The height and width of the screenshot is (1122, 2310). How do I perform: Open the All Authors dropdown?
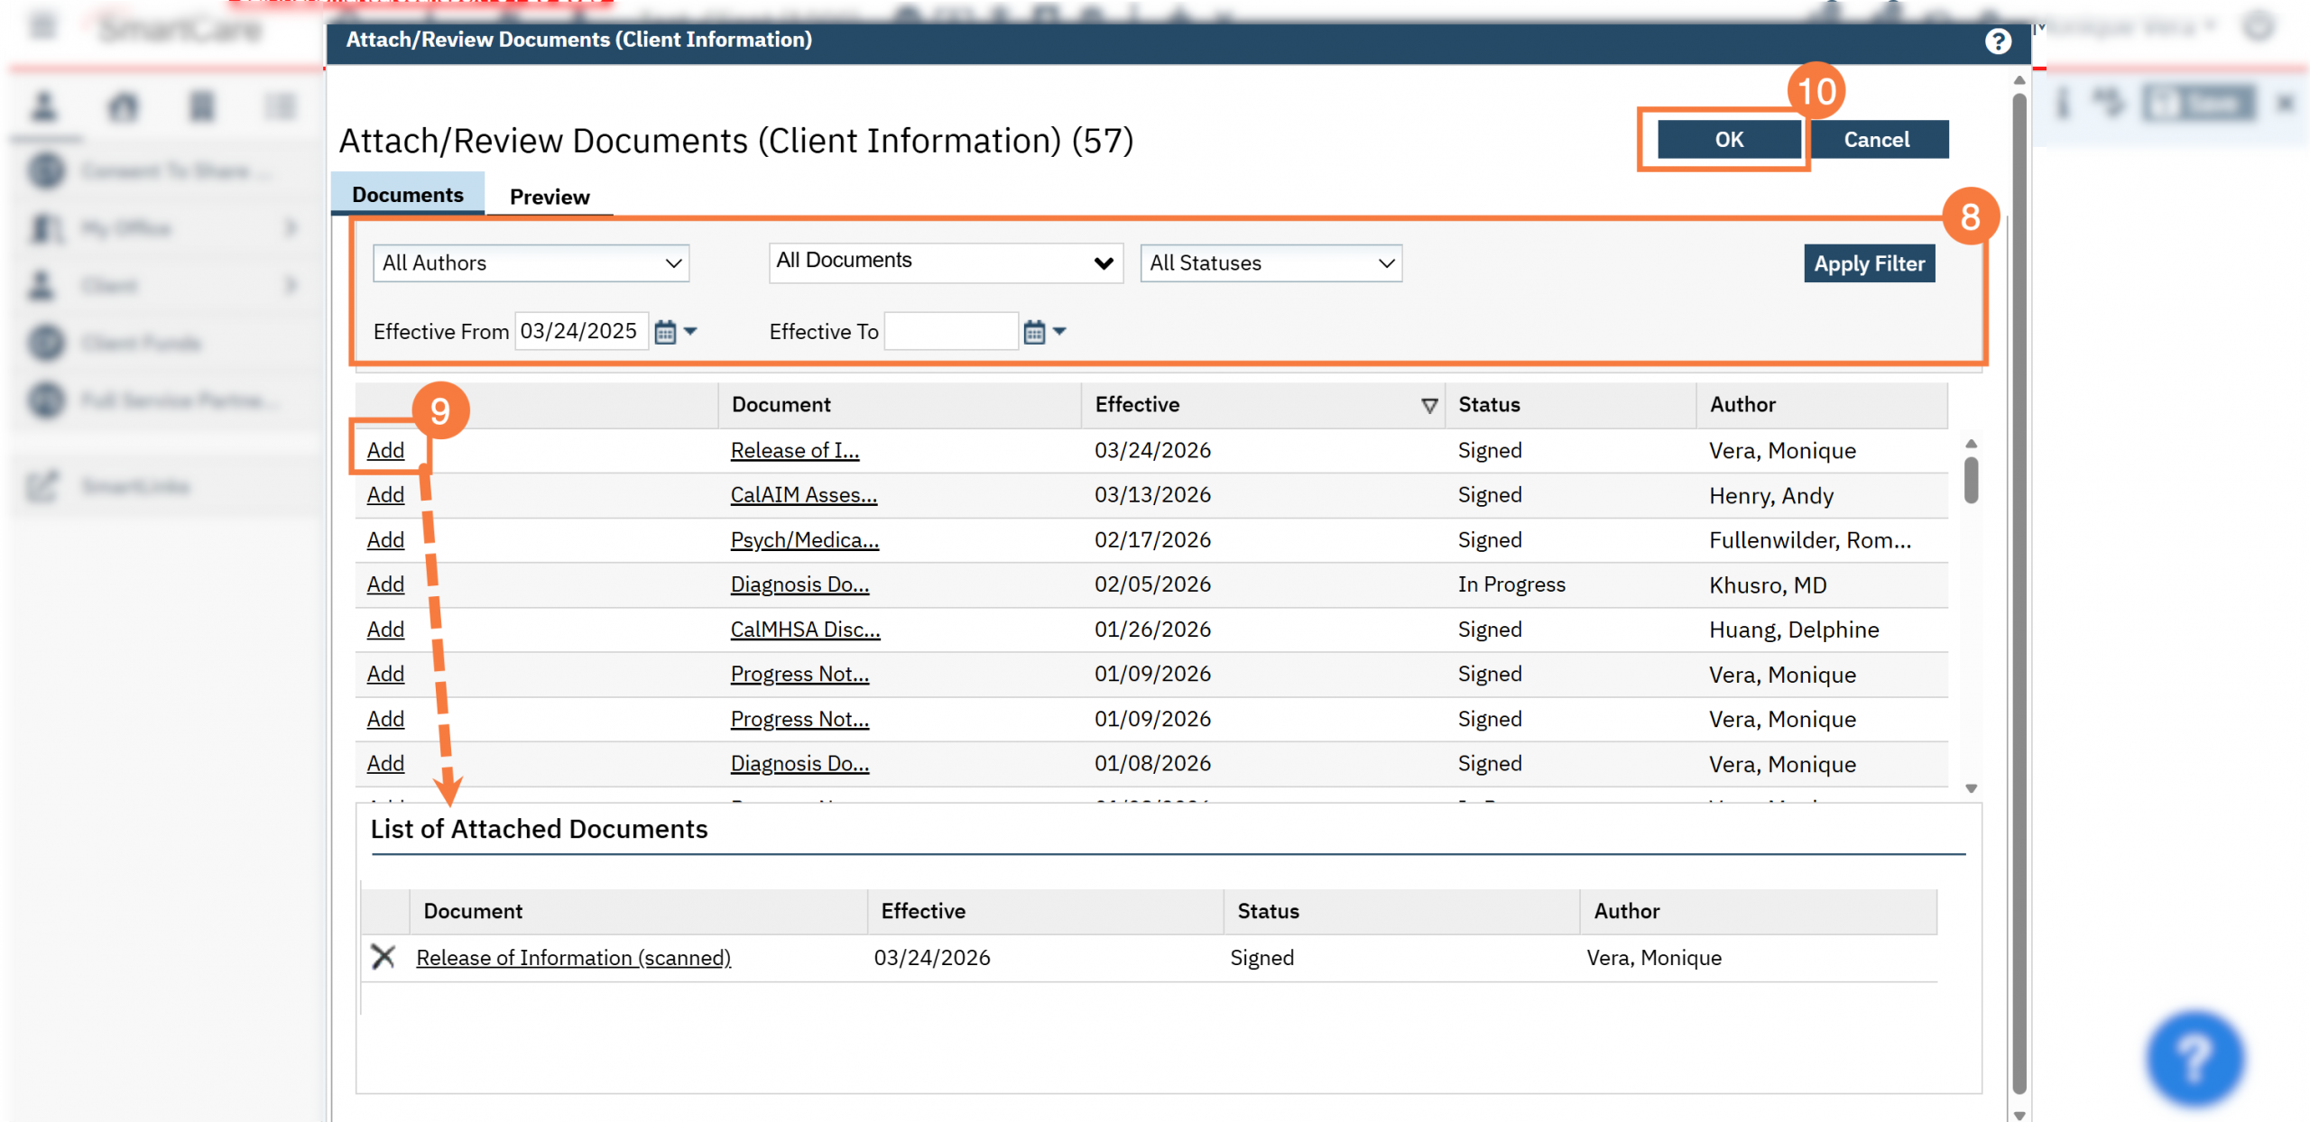pos(531,262)
